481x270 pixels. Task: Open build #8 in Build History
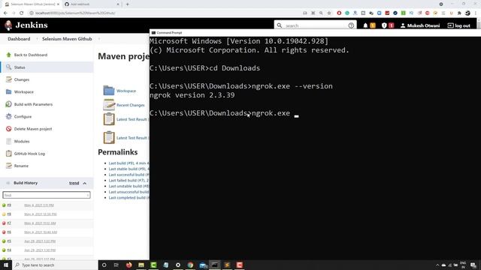point(9,214)
